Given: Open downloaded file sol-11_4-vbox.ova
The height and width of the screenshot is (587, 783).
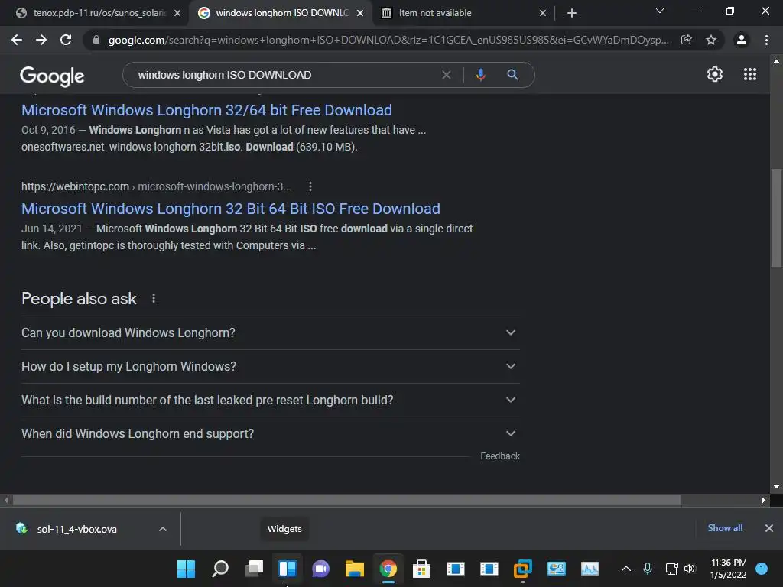Looking at the screenshot, I should pos(76,529).
